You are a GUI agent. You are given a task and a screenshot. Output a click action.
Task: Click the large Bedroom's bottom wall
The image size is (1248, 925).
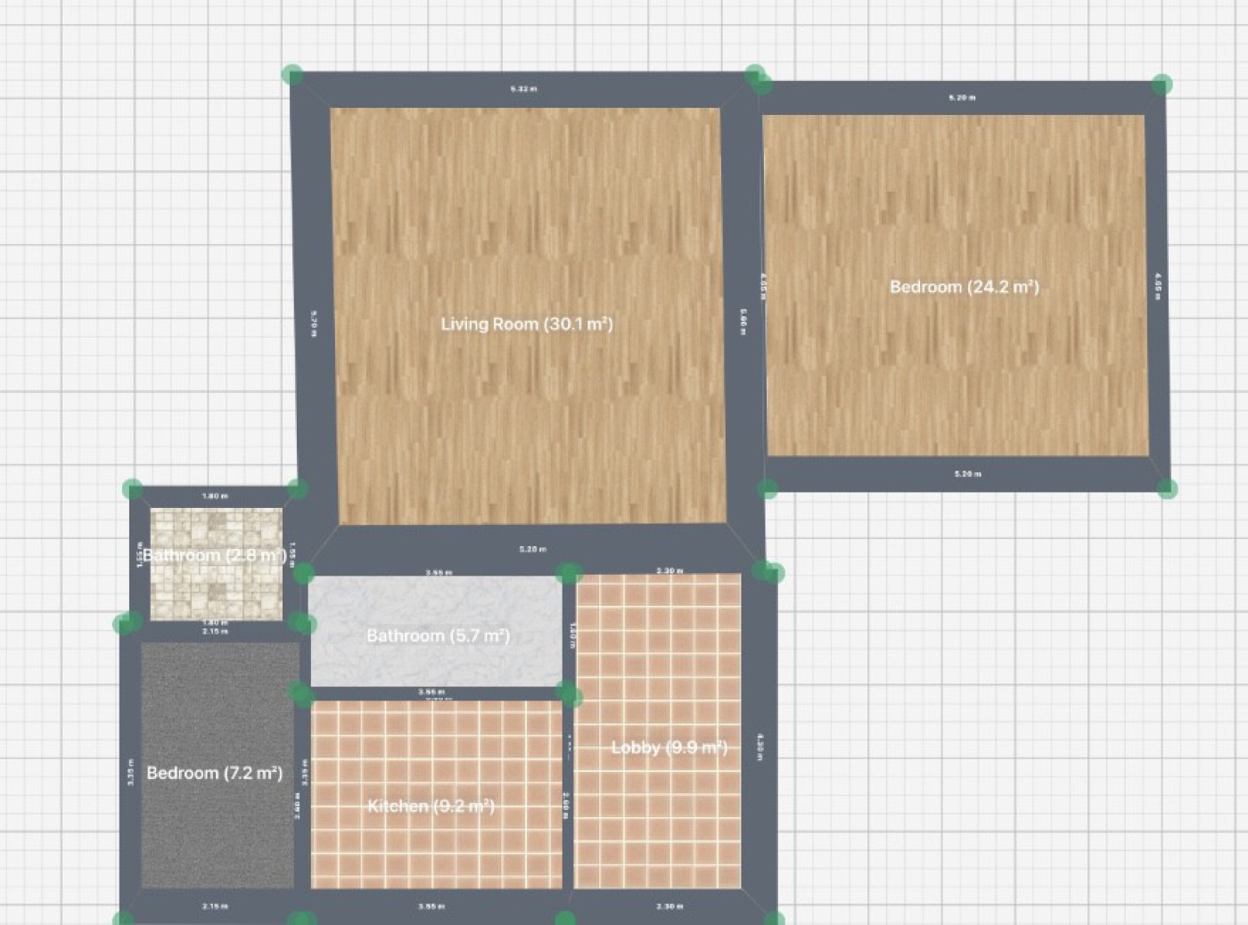[967, 474]
